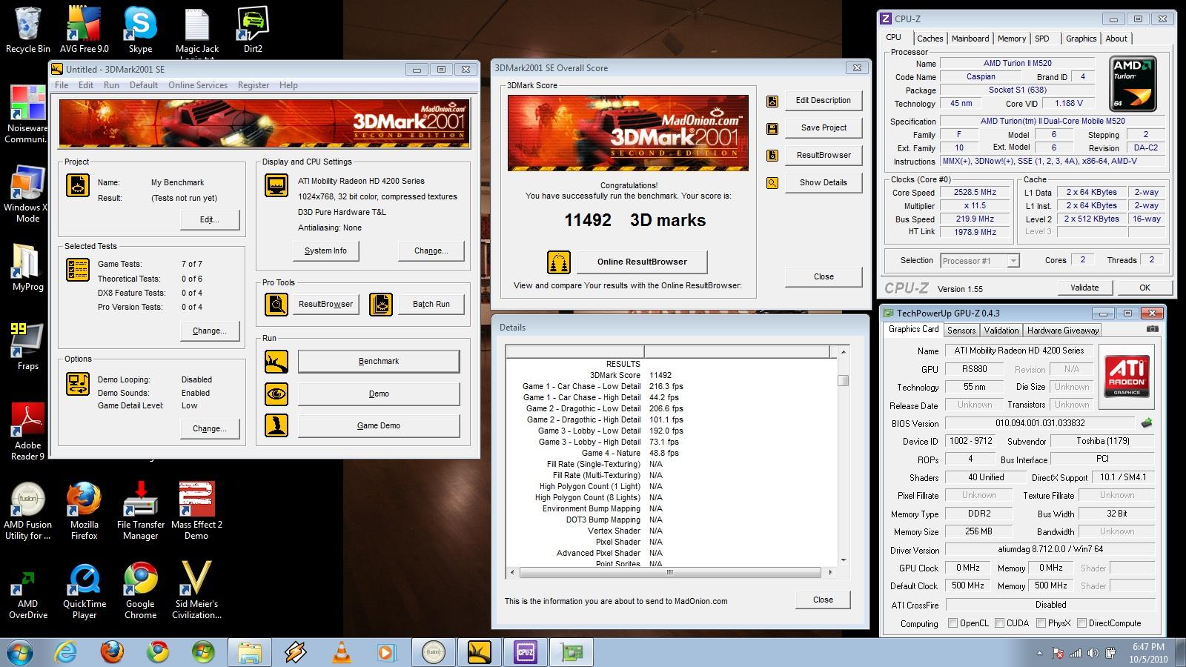Click the Save Project disk icon
Viewport: 1186px width, 667px height.
[772, 128]
